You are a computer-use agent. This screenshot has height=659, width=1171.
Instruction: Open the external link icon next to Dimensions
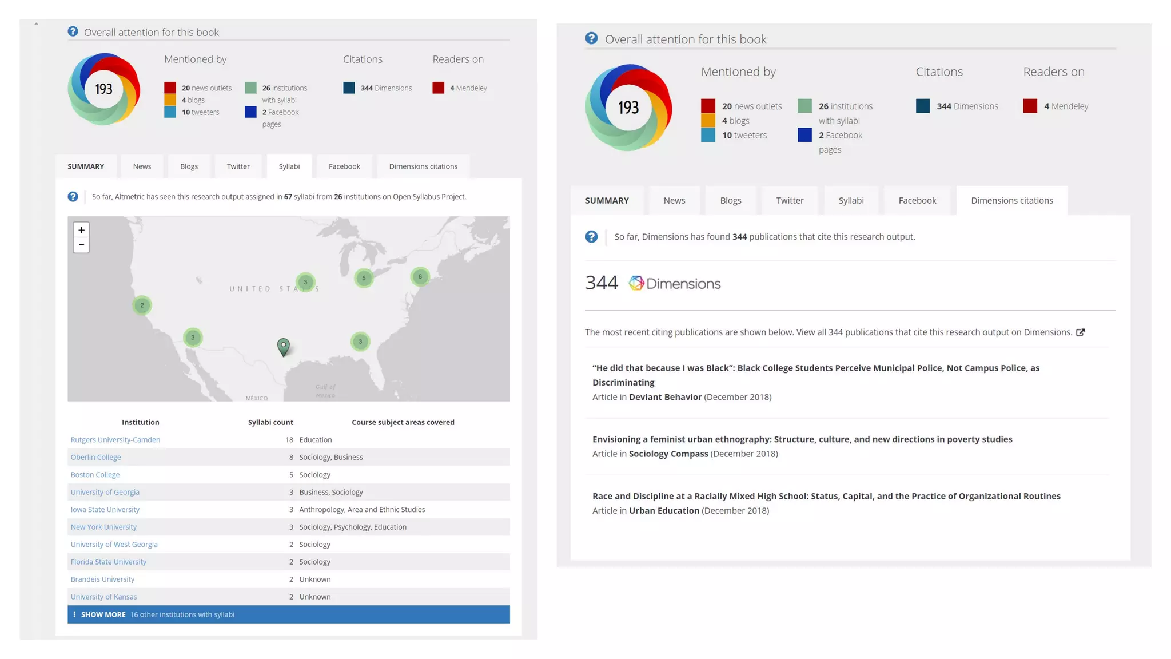point(1080,332)
